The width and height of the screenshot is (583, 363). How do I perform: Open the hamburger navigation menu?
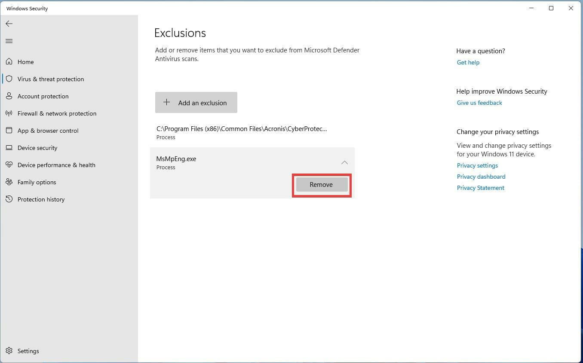[9, 41]
